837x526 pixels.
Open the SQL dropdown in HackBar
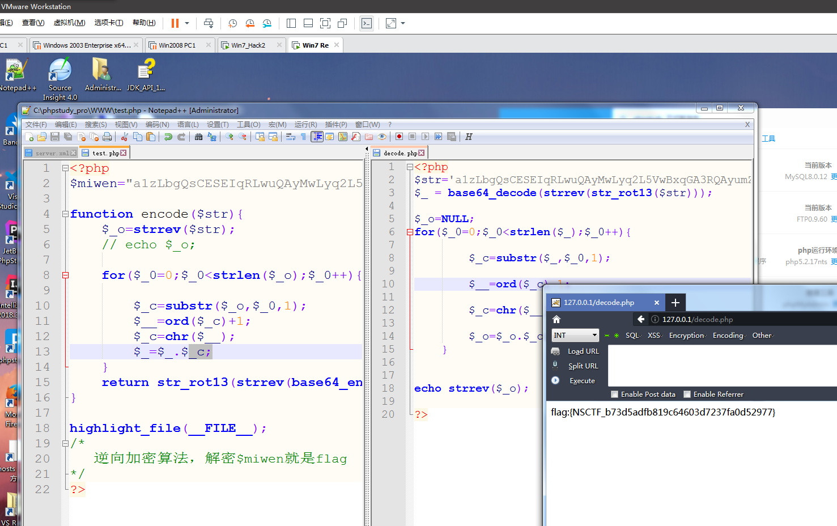click(x=633, y=336)
